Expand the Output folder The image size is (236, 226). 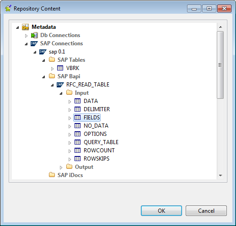click(x=61, y=167)
